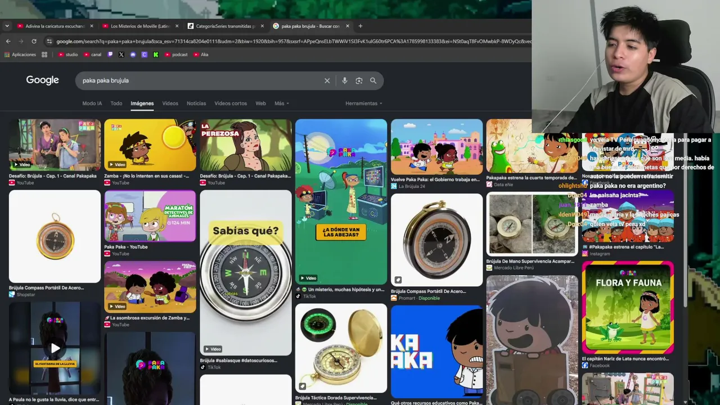Open the Discord bookmark icon
The height and width of the screenshot is (405, 720).
133,55
